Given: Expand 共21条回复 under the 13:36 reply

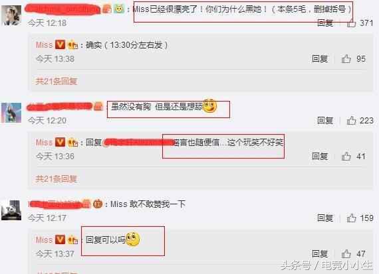Looking at the screenshot, I should coord(57,178).
